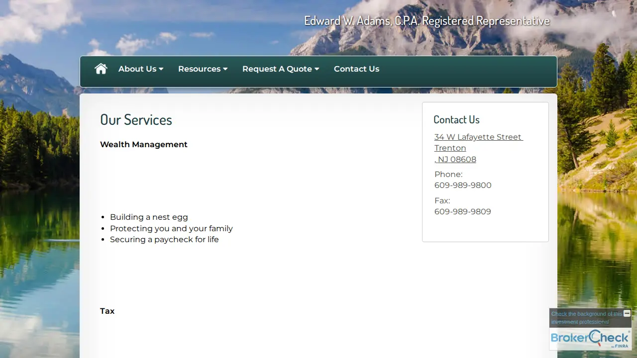Viewport: 637px width, 358px height.
Task: Minimize the BrokerCheck widget
Action: point(627,313)
